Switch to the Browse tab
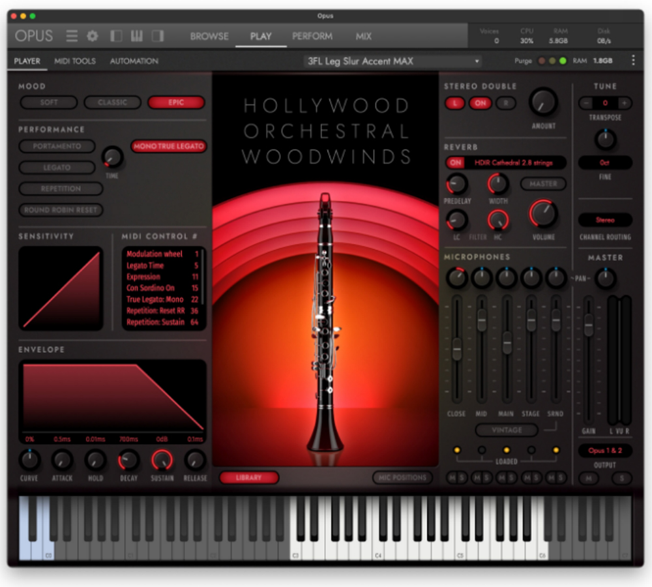 tap(209, 36)
